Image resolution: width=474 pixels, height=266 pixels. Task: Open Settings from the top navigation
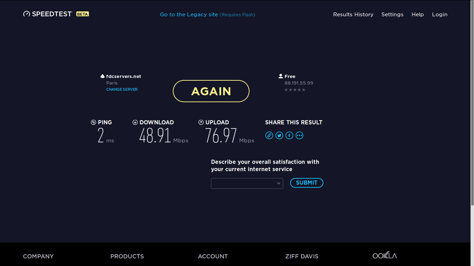(392, 15)
